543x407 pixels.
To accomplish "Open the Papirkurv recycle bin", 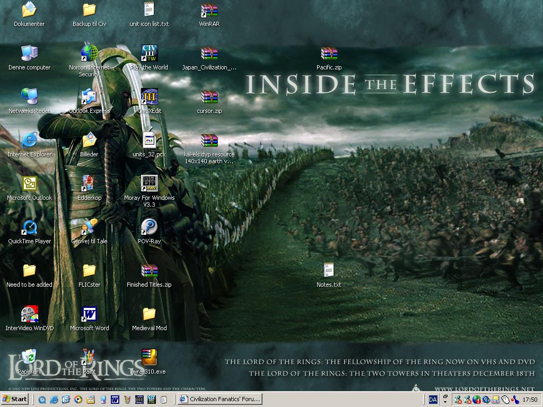I will (29, 357).
